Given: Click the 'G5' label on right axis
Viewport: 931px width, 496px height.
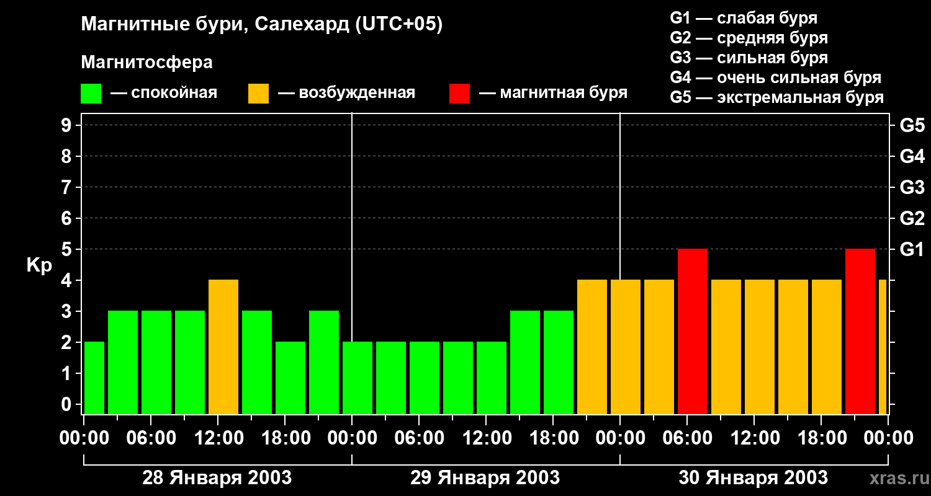Looking at the screenshot, I should pyautogui.click(x=912, y=125).
